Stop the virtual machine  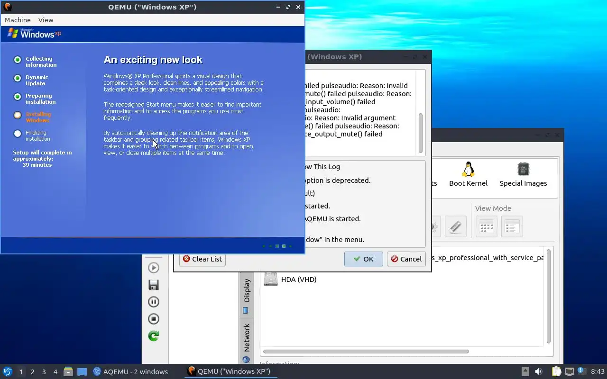point(154,319)
